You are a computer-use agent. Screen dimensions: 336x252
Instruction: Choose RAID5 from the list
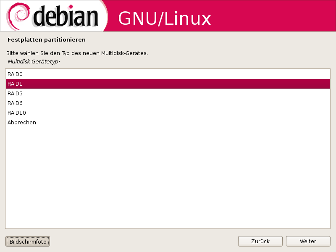click(x=168, y=93)
